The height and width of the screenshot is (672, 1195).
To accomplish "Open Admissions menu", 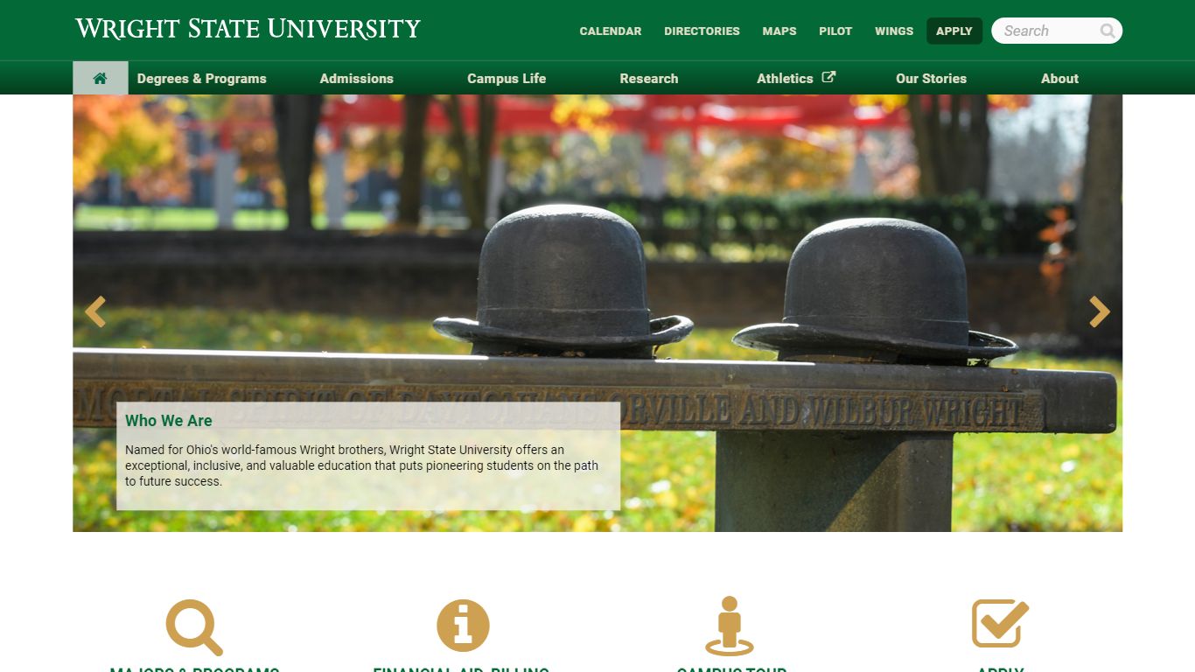I will point(357,78).
